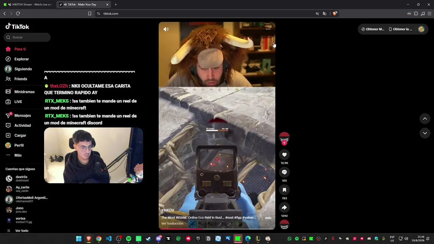The height and width of the screenshot is (244, 434).
Task: Click Cargar to upload a video
Action: pyautogui.click(x=16, y=135)
